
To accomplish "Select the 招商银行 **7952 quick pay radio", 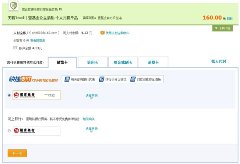I will coord(9,95).
